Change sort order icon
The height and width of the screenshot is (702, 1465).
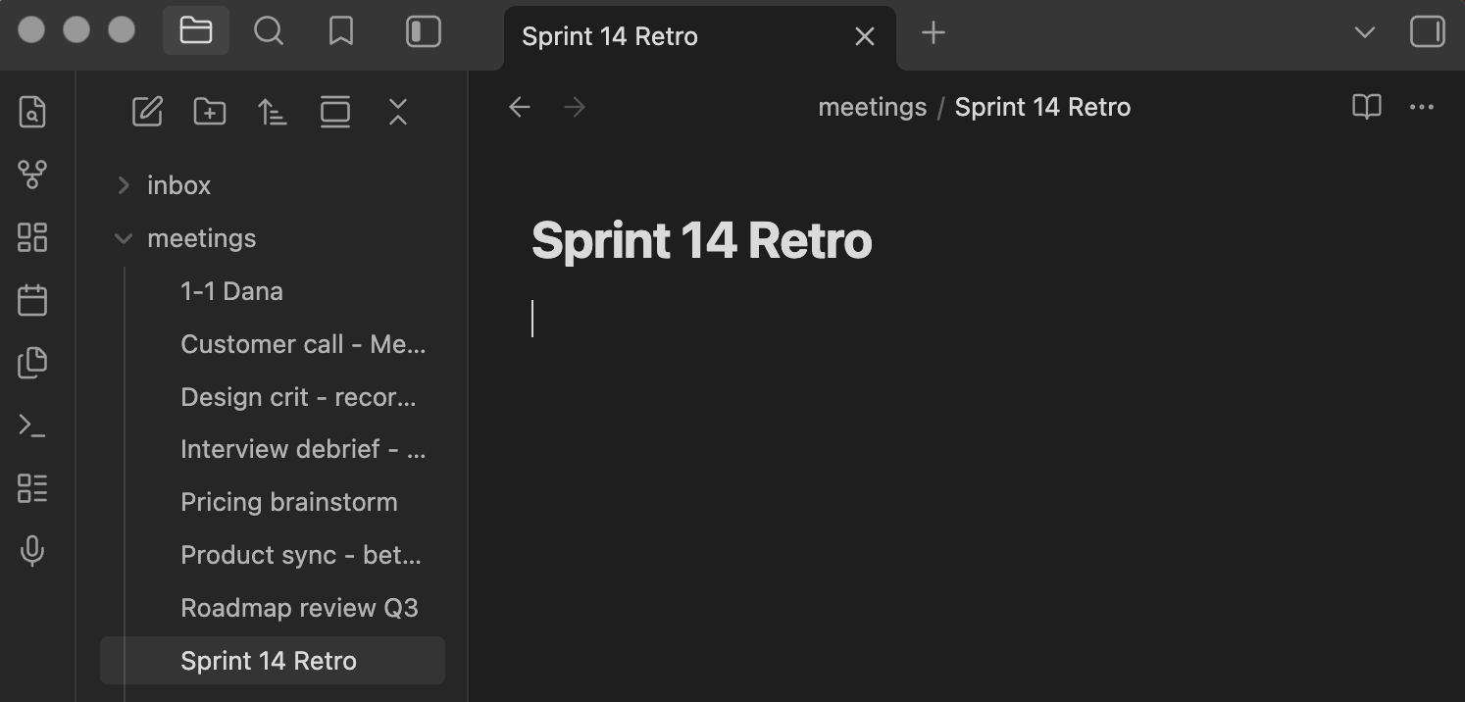coord(273,112)
